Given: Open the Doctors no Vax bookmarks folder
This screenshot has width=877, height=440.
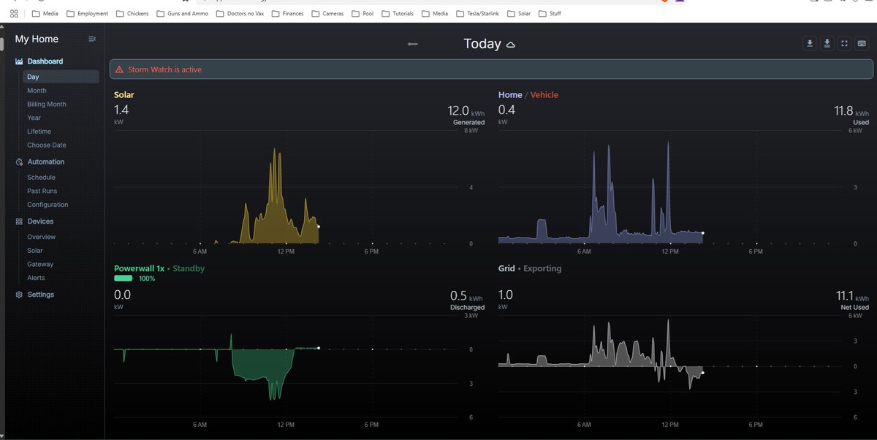Looking at the screenshot, I should (240, 13).
